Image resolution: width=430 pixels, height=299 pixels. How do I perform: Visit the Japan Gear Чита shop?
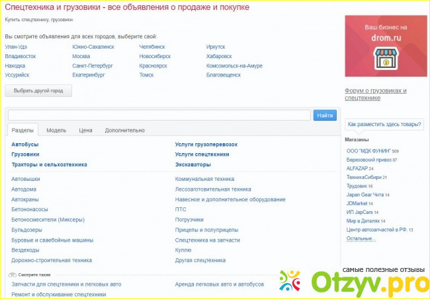(365, 195)
